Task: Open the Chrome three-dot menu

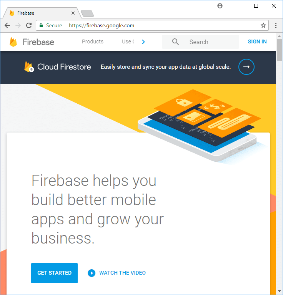Action: coord(276,25)
